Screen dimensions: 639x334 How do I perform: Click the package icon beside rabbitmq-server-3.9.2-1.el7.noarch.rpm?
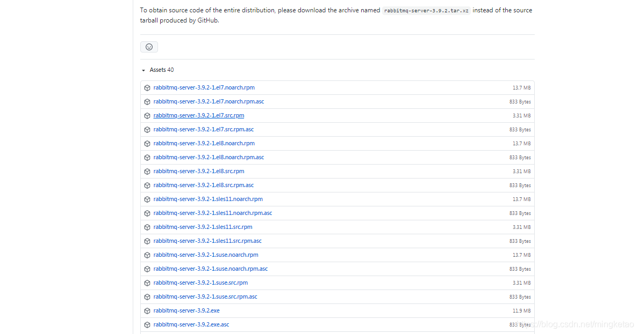pyautogui.click(x=147, y=87)
